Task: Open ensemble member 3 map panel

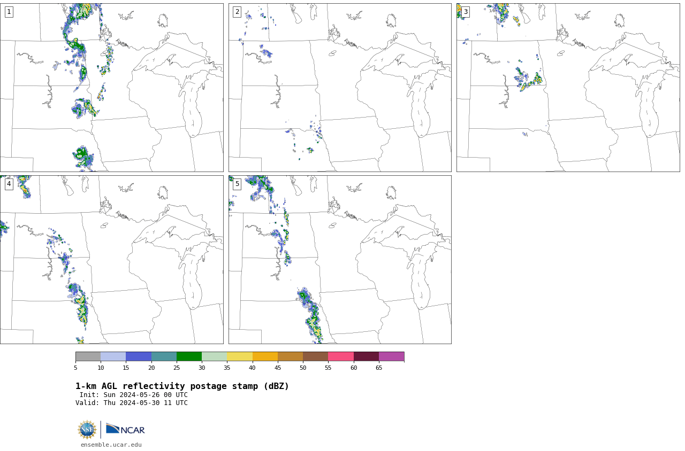Action: [568, 88]
